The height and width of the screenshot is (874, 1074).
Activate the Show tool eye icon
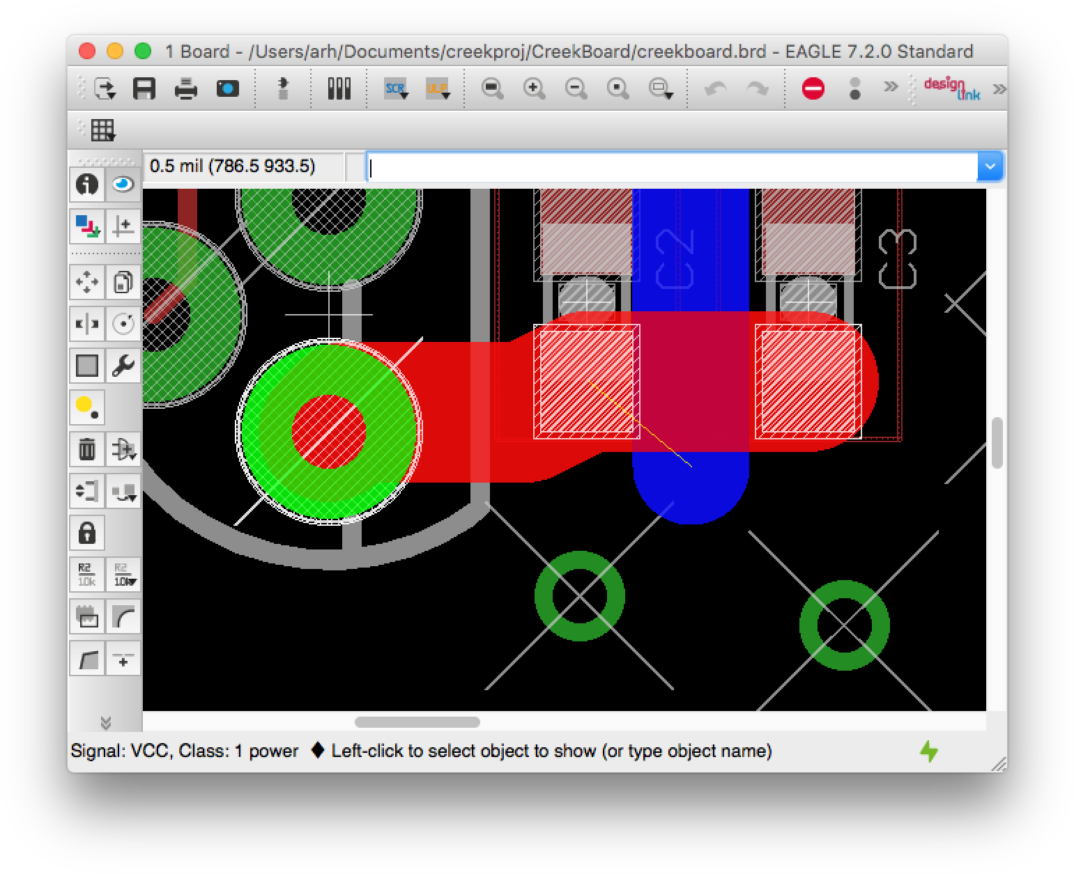(123, 185)
